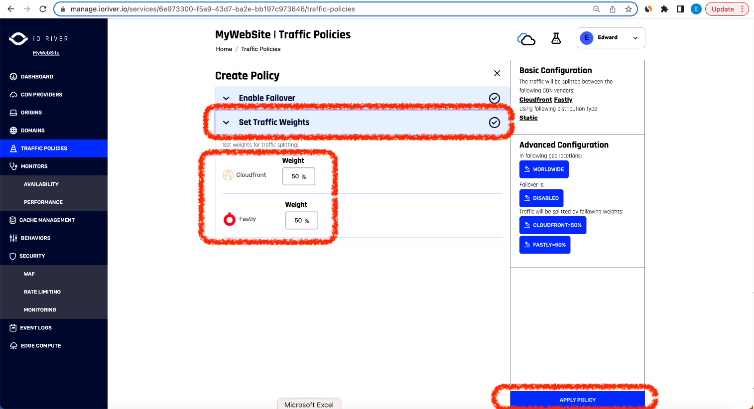Click the Edward avatar circle
754x409 pixels.
coord(587,38)
